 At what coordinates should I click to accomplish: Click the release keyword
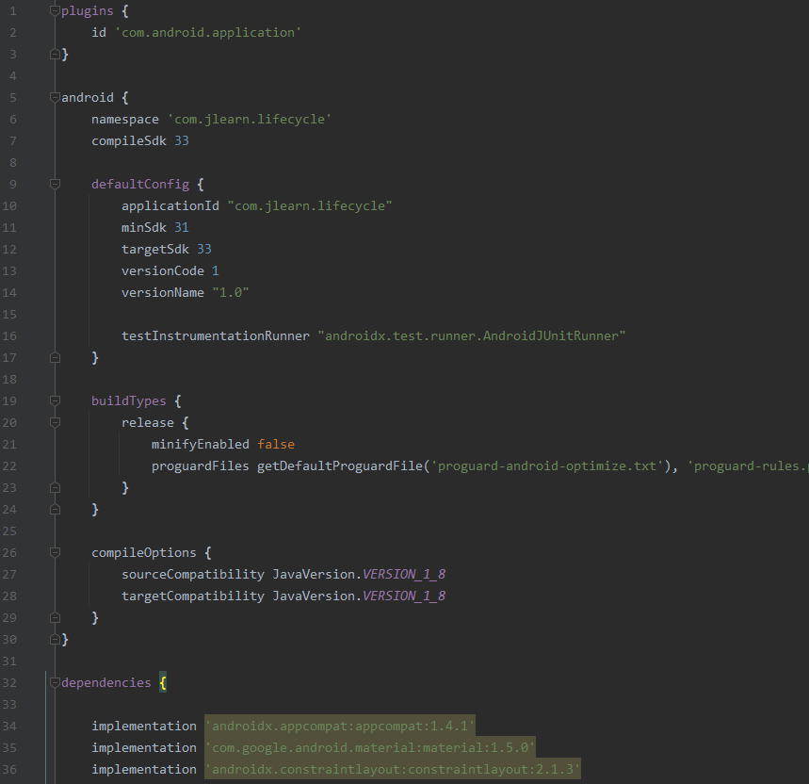(x=148, y=423)
